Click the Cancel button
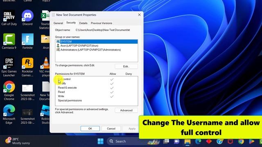 point(111,129)
